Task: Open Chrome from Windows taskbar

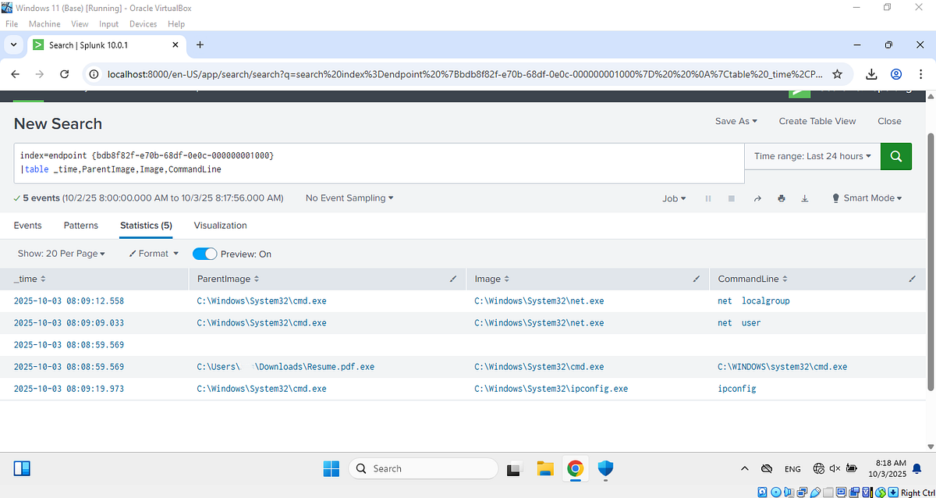Action: pyautogui.click(x=575, y=468)
